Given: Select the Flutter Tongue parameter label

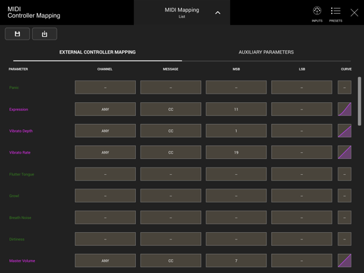Looking at the screenshot, I should click(22, 174).
